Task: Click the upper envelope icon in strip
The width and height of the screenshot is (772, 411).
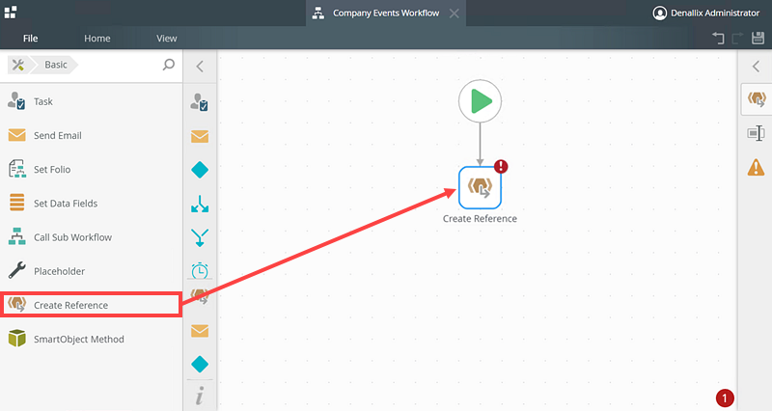Action: pos(200,136)
